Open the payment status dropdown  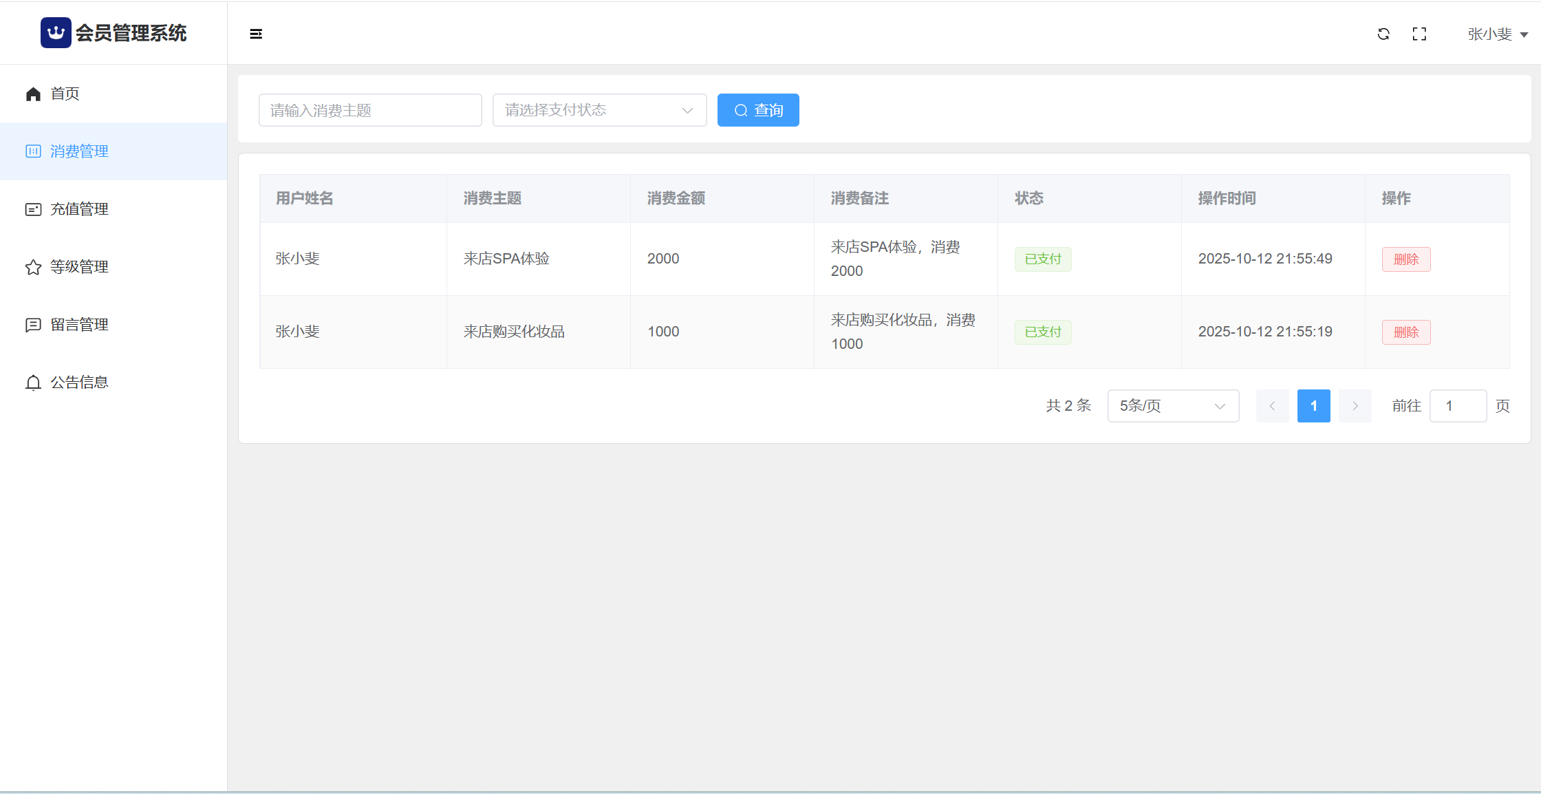(599, 110)
